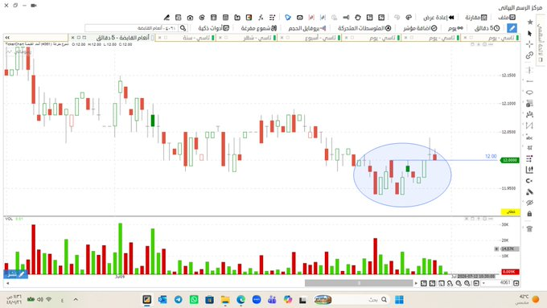Screen dimensions: 547x308
Task: Open بروفايل الحجم (Volume profile) menu
Action: [x=307, y=28]
